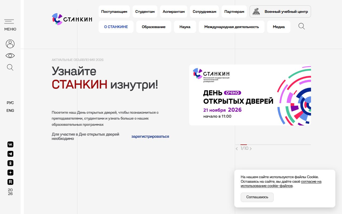Open search from the top navigation magnifier
The height and width of the screenshot is (214, 342).
tap(302, 26)
